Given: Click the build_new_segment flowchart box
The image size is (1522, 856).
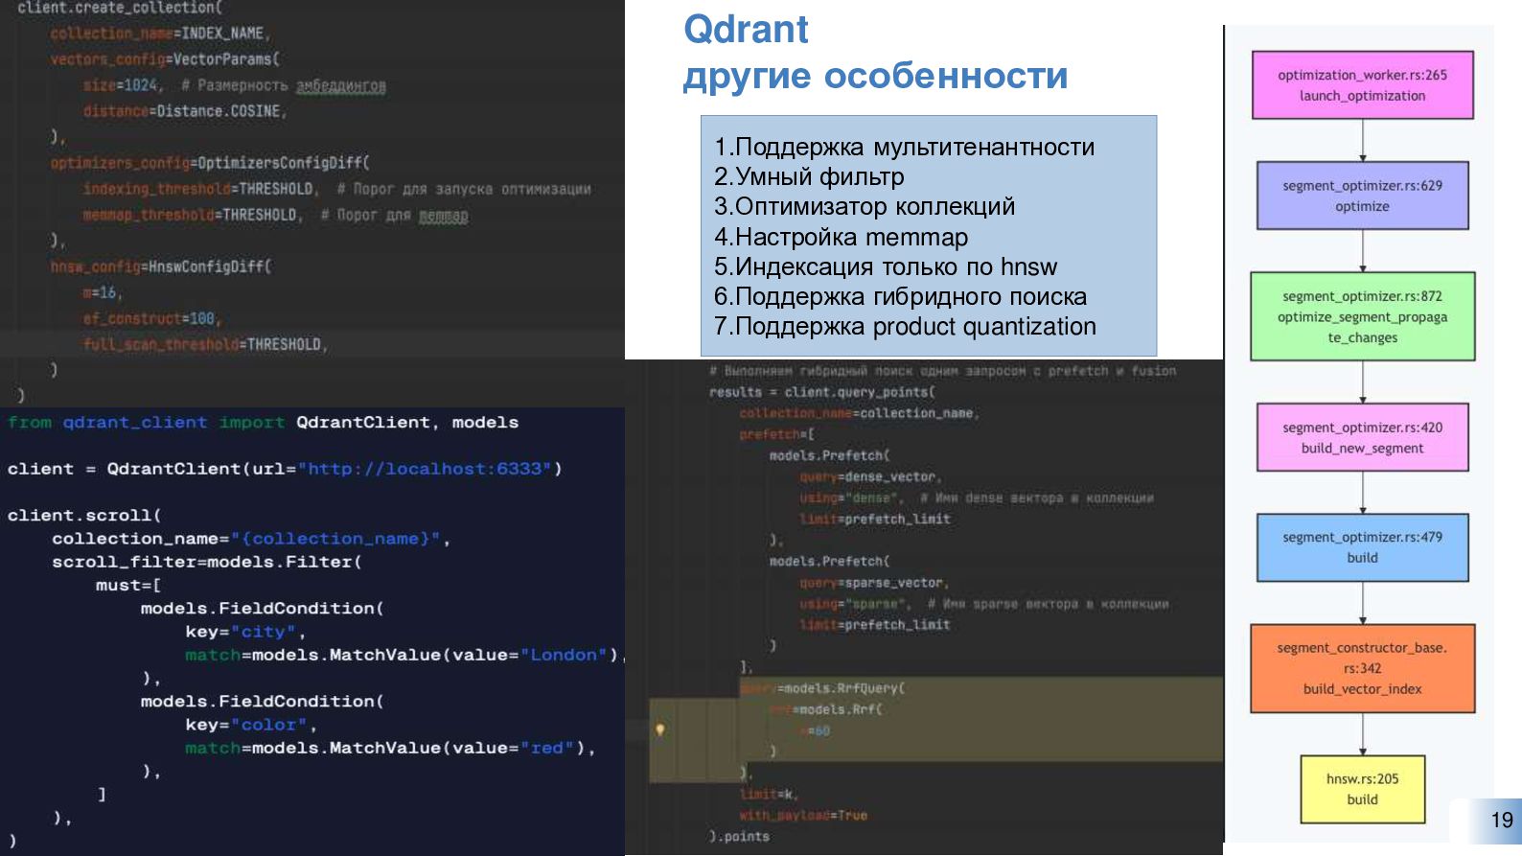Looking at the screenshot, I should pos(1362,437).
